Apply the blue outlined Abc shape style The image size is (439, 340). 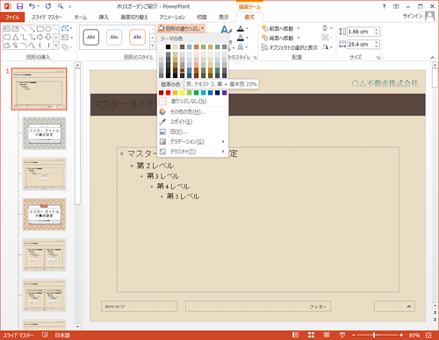(x=114, y=37)
